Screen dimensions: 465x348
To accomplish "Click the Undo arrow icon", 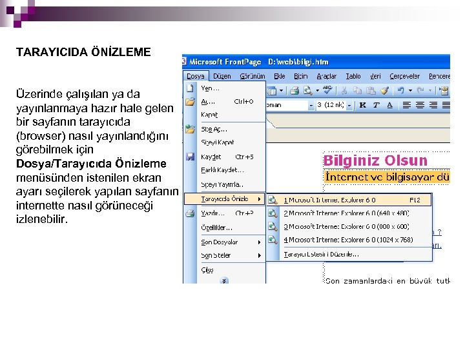I will (400, 91).
